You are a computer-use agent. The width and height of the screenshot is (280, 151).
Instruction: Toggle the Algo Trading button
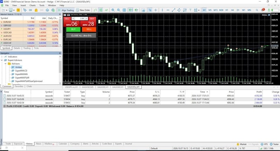(66, 10)
